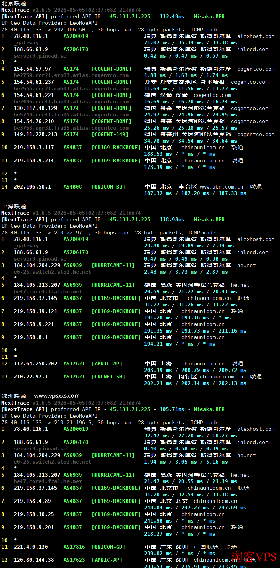Image resolution: width=280 pixels, height=568 pixels.
Task: Select the 211.16 ms latency value
Action: [232, 331]
